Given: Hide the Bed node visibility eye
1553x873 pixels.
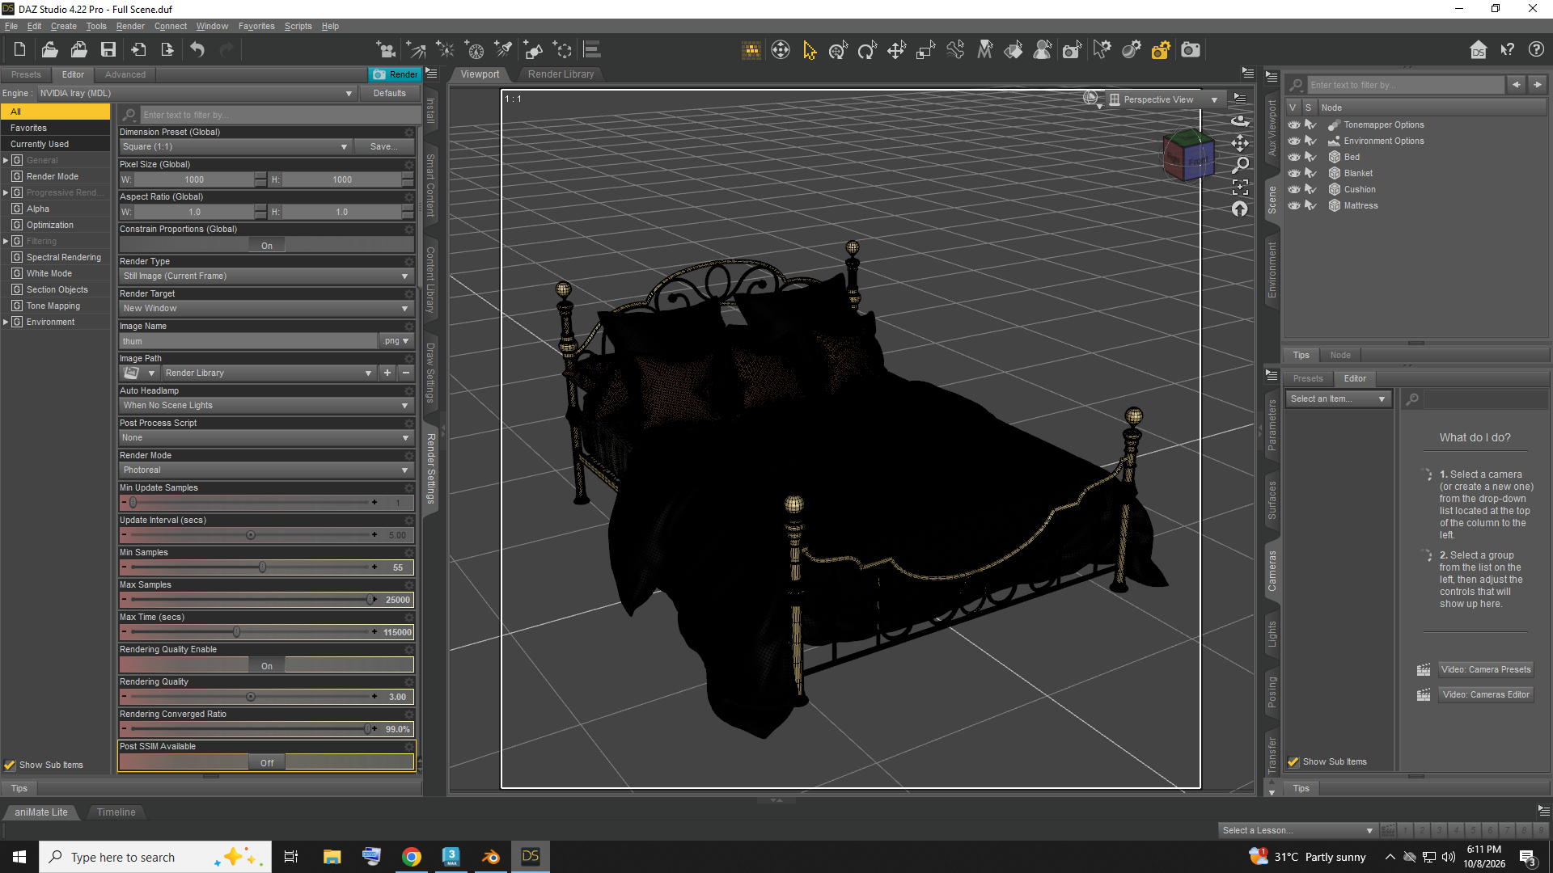Looking at the screenshot, I should pyautogui.click(x=1294, y=157).
